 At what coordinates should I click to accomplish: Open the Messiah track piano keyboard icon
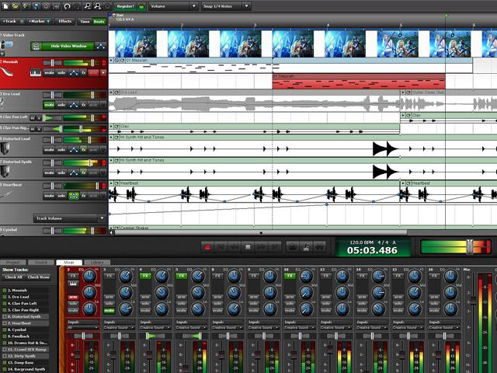[x=35, y=74]
